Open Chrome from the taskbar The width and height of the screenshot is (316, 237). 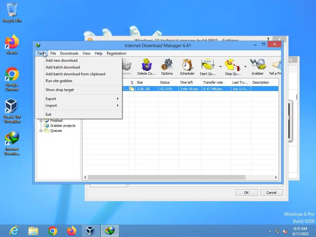(x=52, y=231)
